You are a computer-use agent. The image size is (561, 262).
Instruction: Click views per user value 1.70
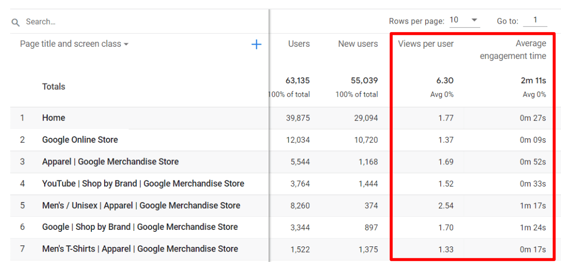(x=447, y=227)
